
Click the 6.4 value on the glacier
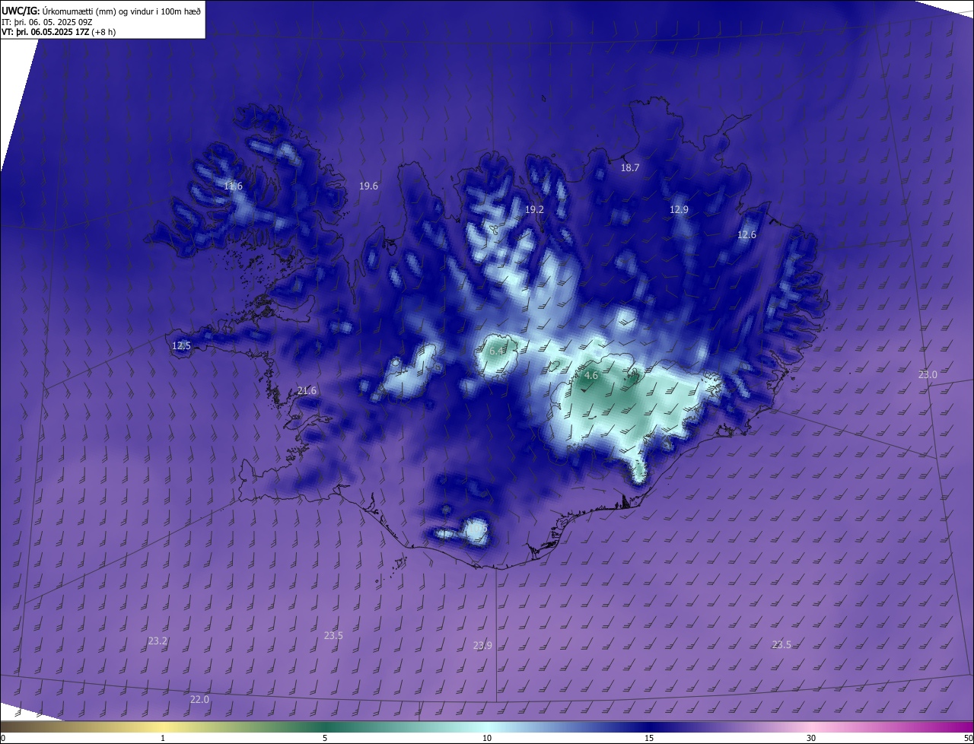click(x=496, y=351)
